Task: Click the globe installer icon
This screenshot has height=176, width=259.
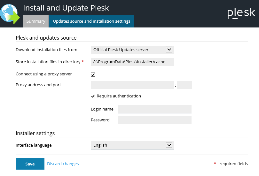Action: pyautogui.click(x=10, y=13)
